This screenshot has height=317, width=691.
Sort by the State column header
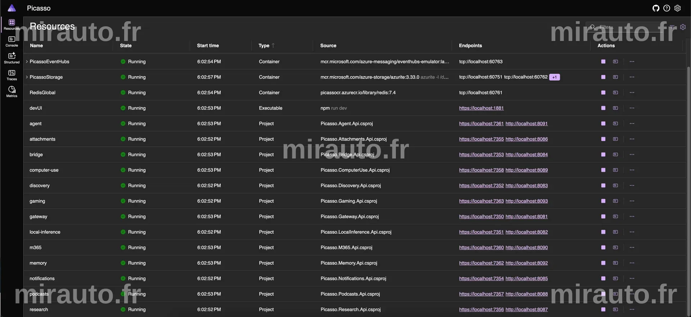coord(126,45)
